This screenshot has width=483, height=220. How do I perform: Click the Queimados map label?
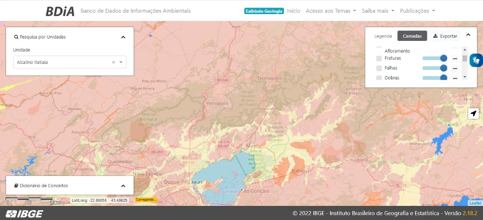[x=120, y=161]
